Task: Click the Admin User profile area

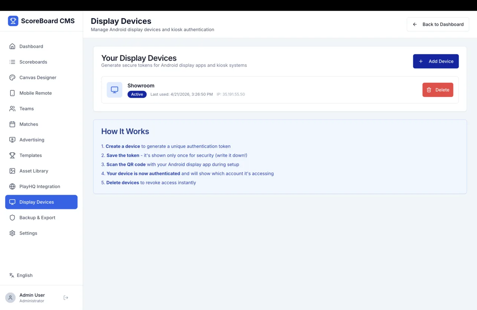Action: (32, 297)
